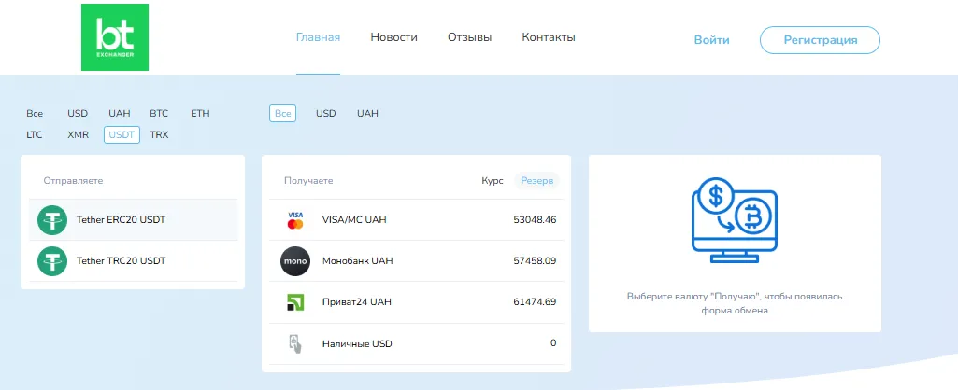Select the receive-side outlined Все filter
958x390 pixels.
click(283, 114)
